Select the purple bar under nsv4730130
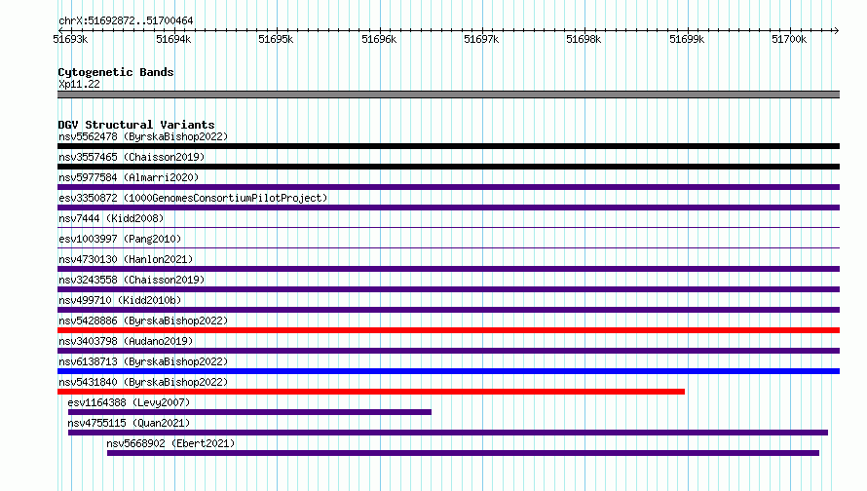 (x=448, y=269)
